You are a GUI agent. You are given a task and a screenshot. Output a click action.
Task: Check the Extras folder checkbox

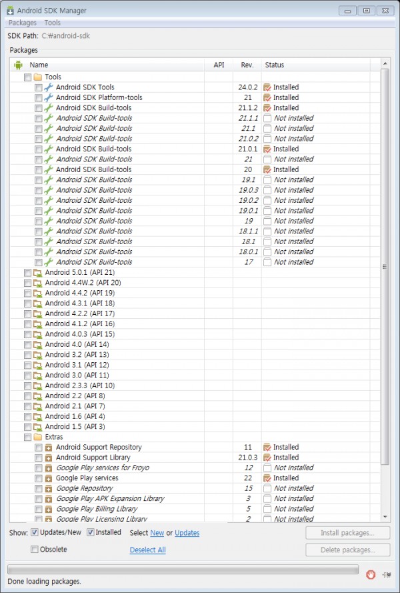click(27, 437)
